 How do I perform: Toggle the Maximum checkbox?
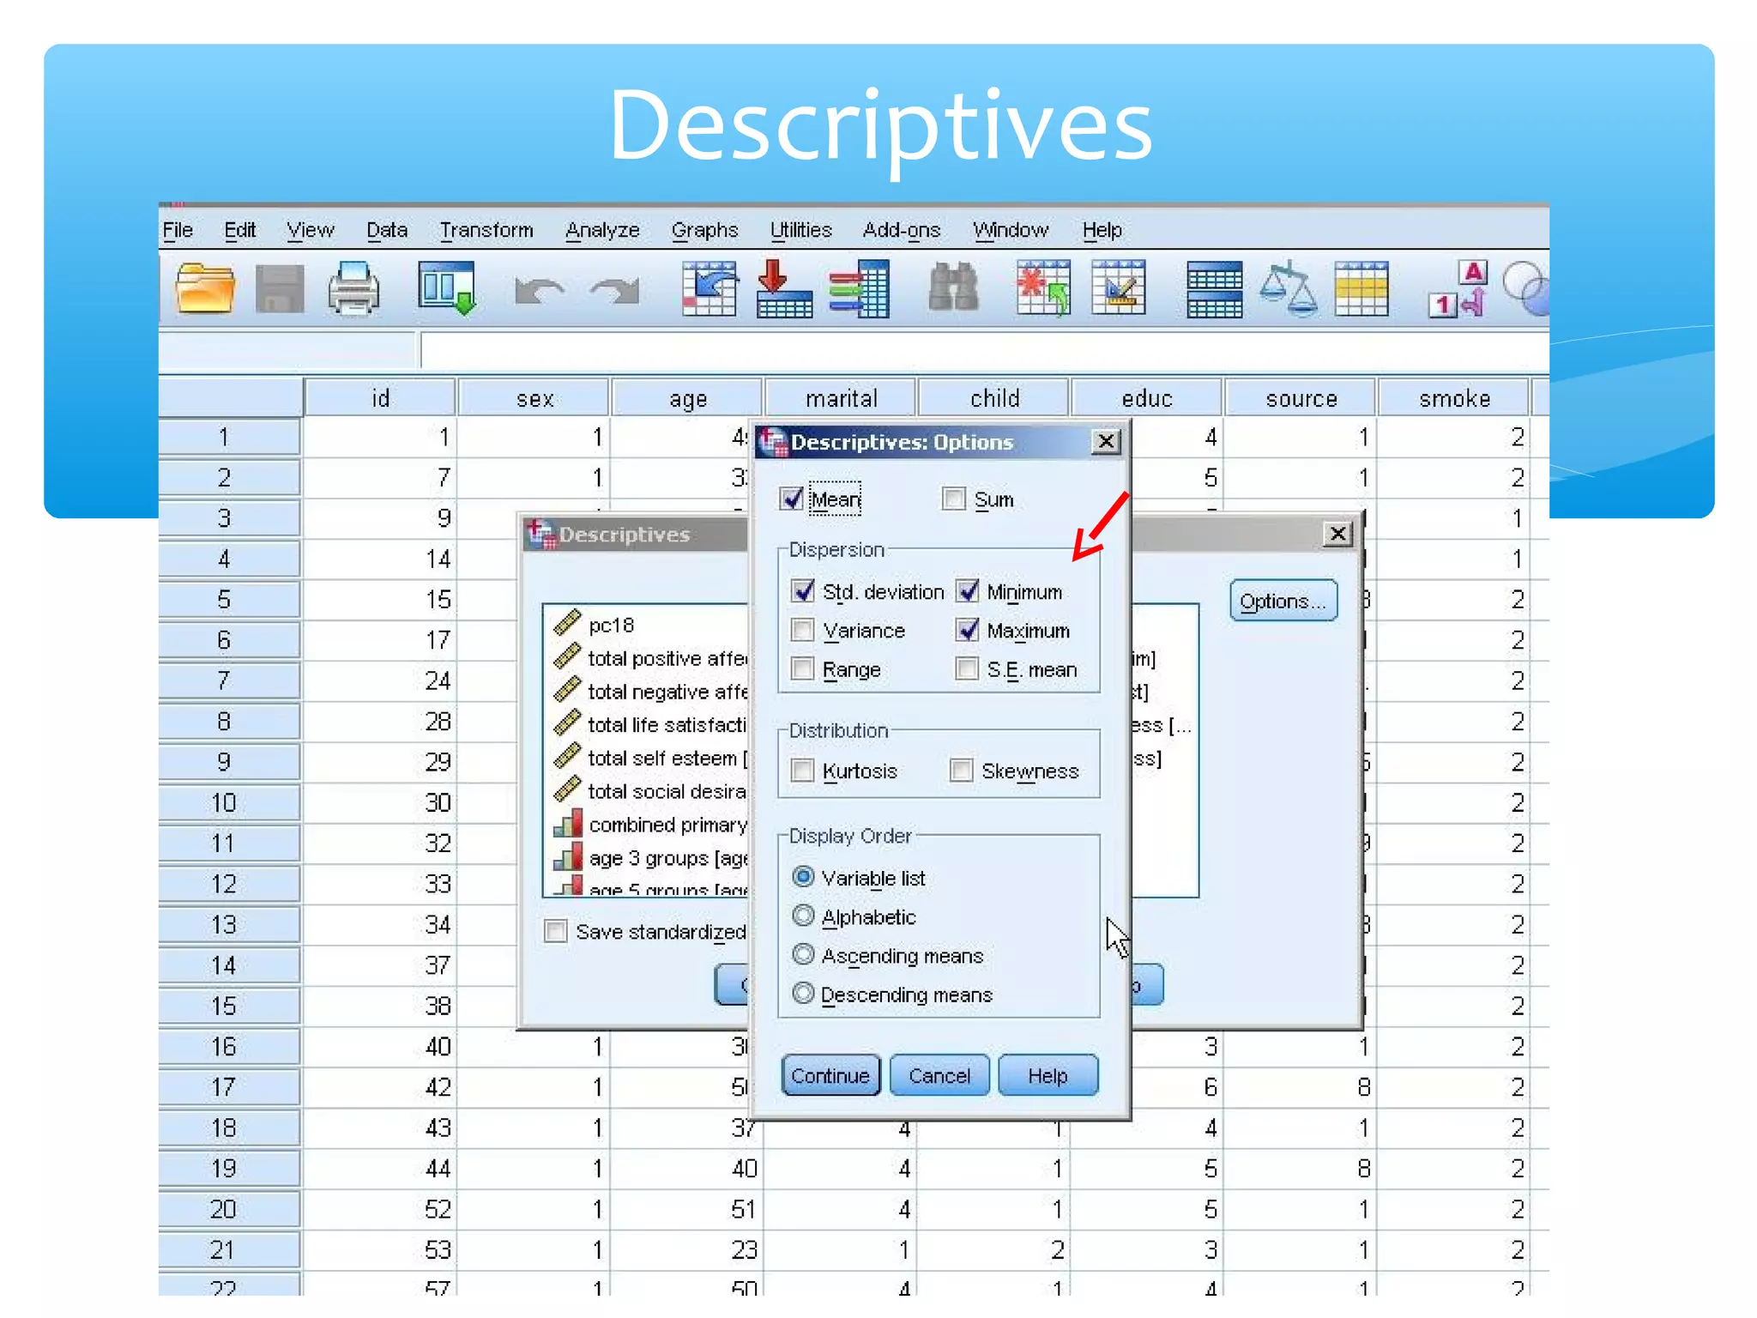point(968,630)
